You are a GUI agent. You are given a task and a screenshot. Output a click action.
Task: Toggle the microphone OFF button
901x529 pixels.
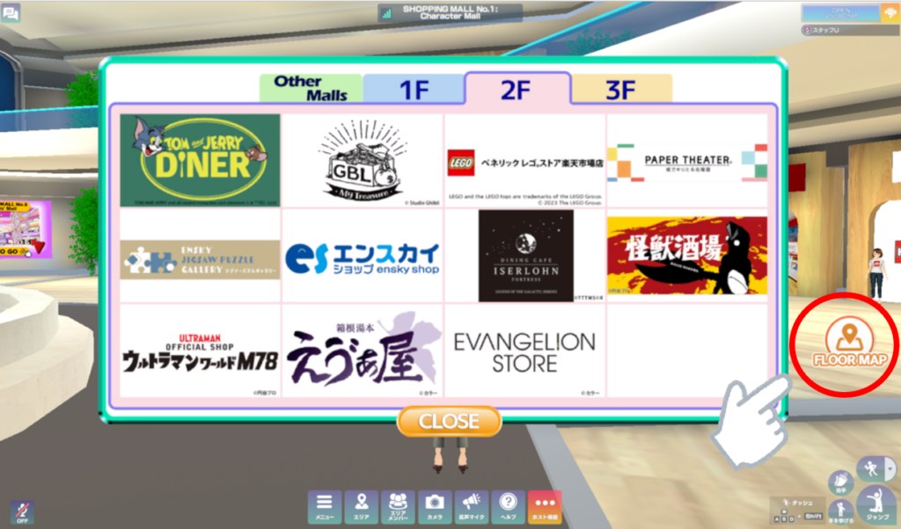[x=22, y=511]
